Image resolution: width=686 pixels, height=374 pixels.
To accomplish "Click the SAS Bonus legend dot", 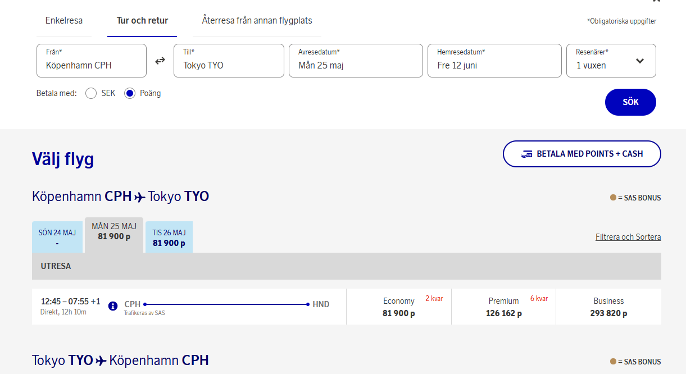I will pyautogui.click(x=613, y=198).
